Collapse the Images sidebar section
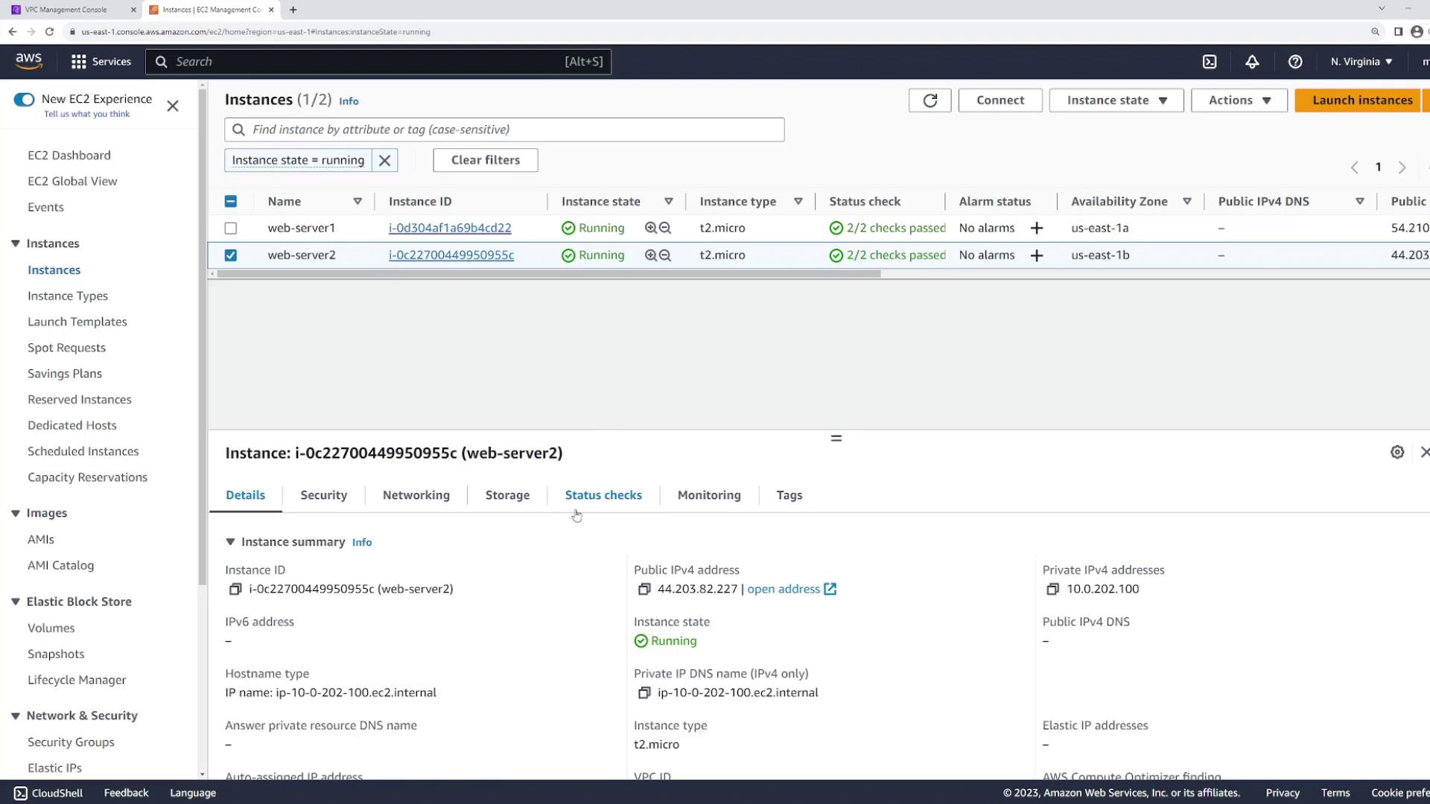Image resolution: width=1430 pixels, height=804 pixels. tap(15, 513)
